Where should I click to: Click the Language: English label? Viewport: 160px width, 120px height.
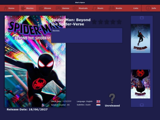coord(84,101)
